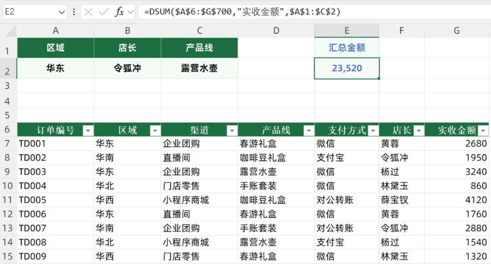
Task: Select the criteria cell 华东 in row 2
Action: point(55,68)
